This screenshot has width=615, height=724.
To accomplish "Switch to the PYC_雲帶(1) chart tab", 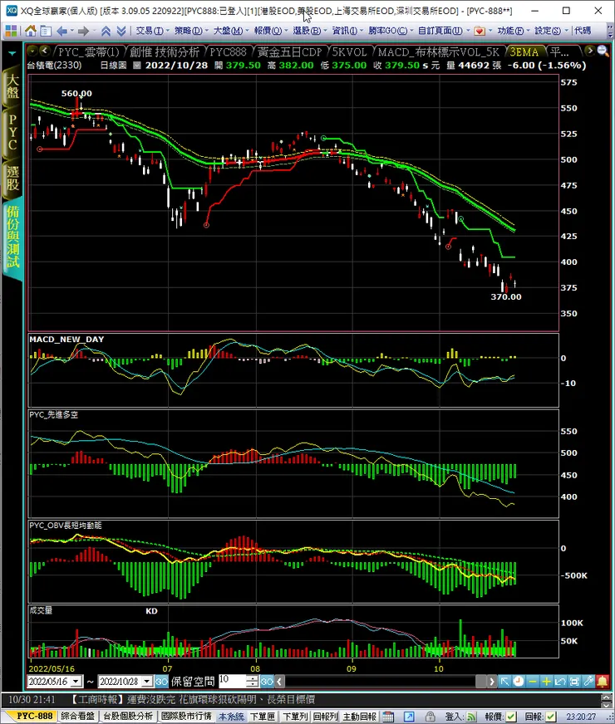I will [89, 51].
